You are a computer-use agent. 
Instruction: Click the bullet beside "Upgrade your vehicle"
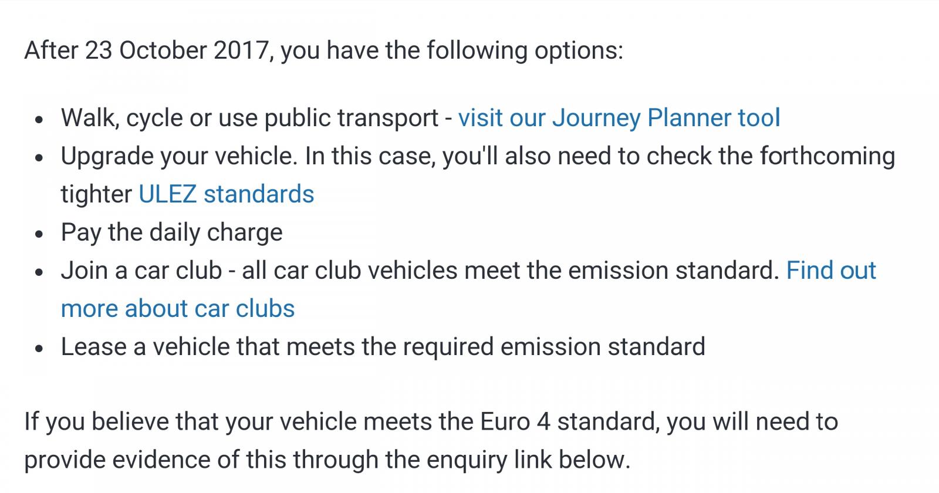pyautogui.click(x=39, y=158)
